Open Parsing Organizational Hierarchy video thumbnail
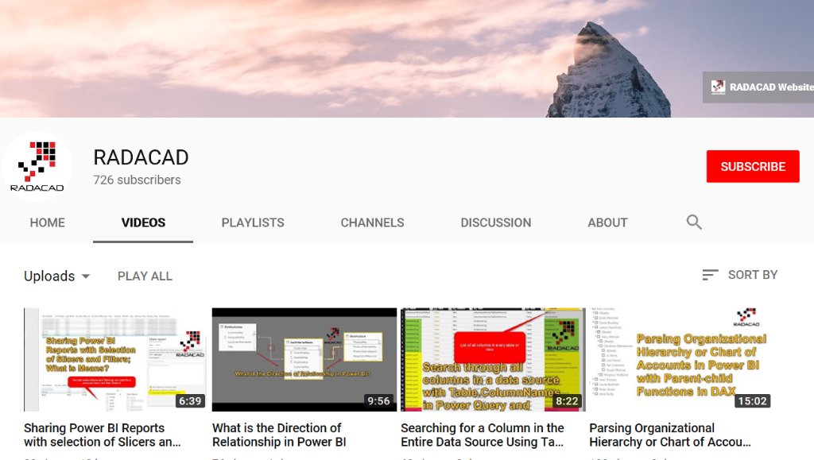814x460 pixels. coord(681,359)
